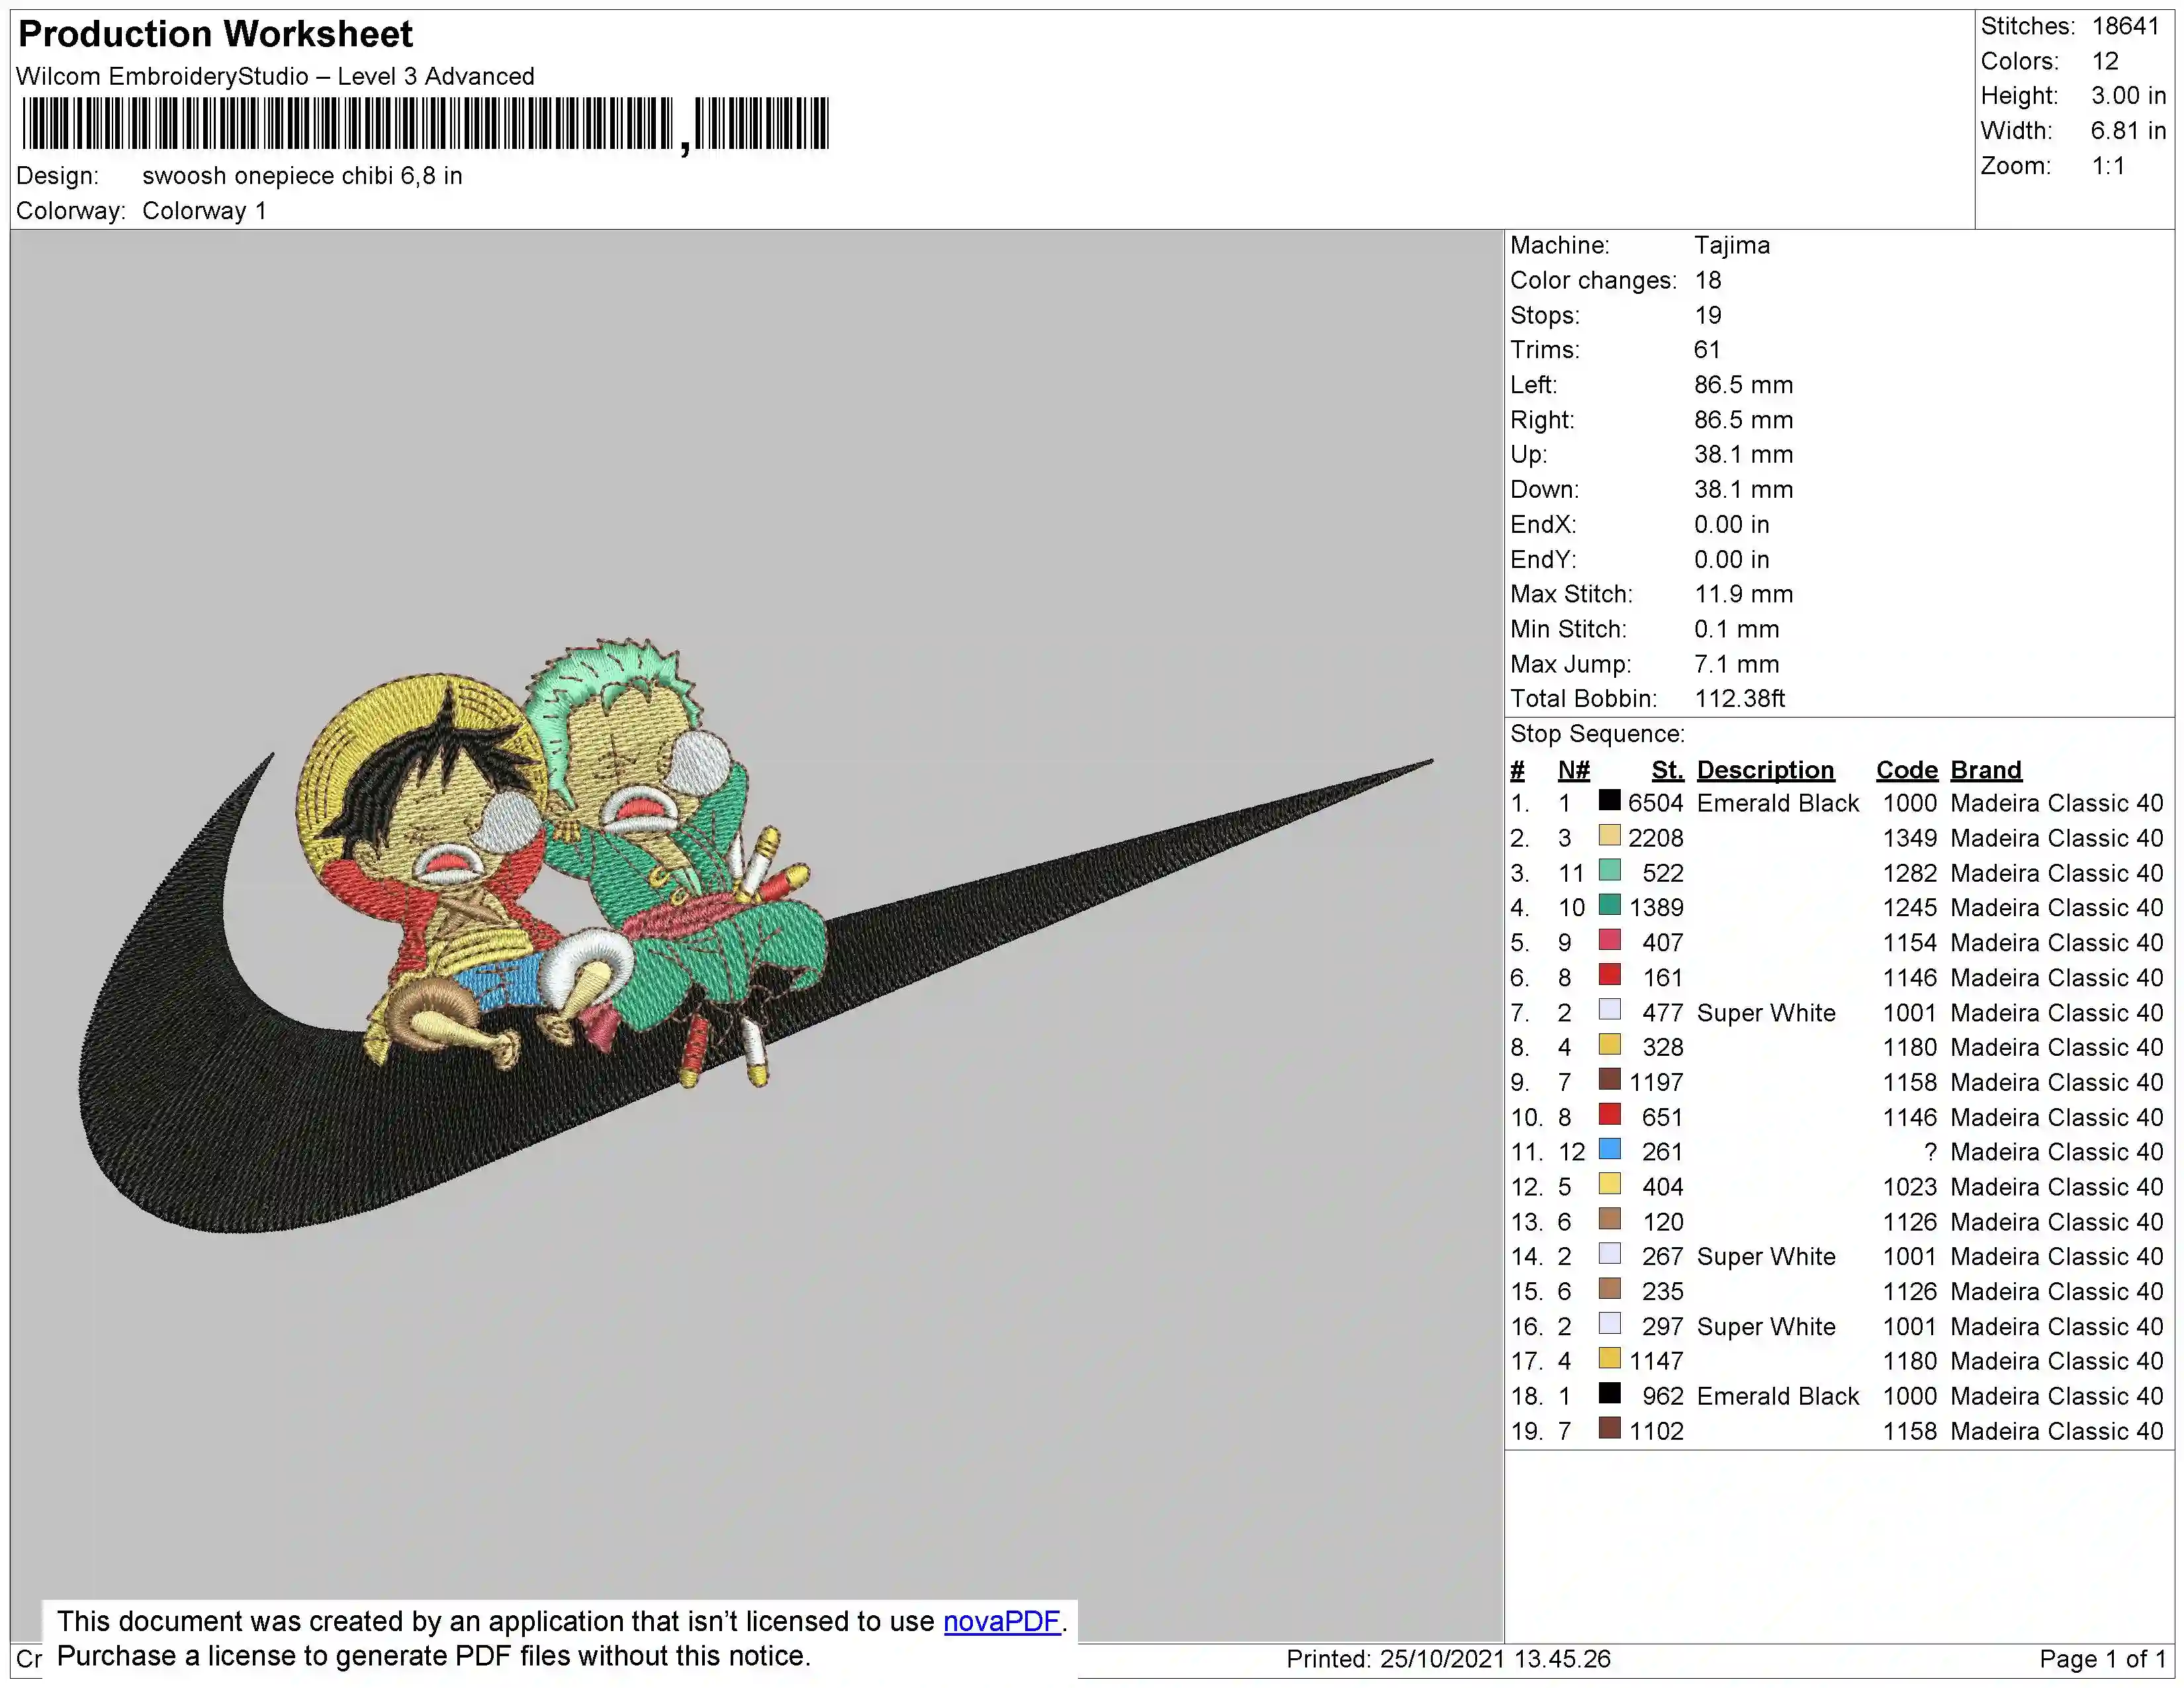Viewport: 2184px width, 1688px height.
Task: Select the pink swatch for code 1154
Action: coord(1609,940)
